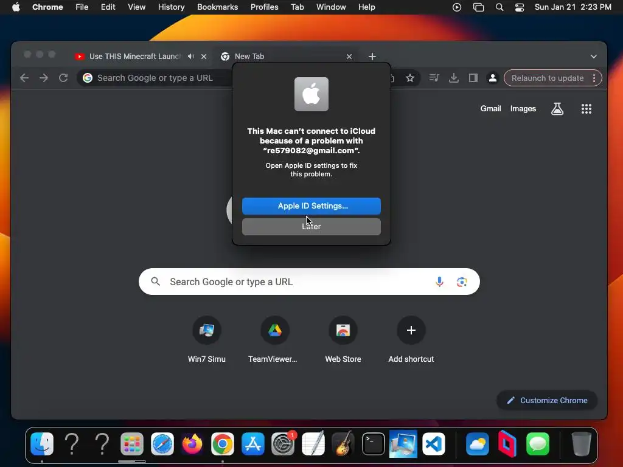Open the Profiles menu
Screen dimensions: 623x467
click(264, 7)
